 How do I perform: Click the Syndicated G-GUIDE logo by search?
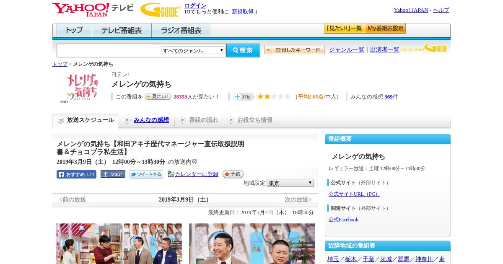[424, 48]
